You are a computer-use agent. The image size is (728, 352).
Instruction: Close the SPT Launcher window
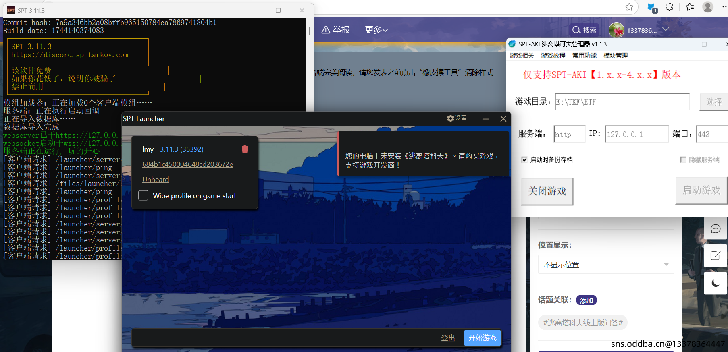(503, 119)
